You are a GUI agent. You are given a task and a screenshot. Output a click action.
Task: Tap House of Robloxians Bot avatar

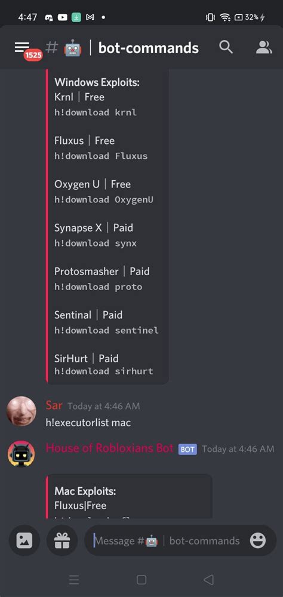[x=21, y=454]
